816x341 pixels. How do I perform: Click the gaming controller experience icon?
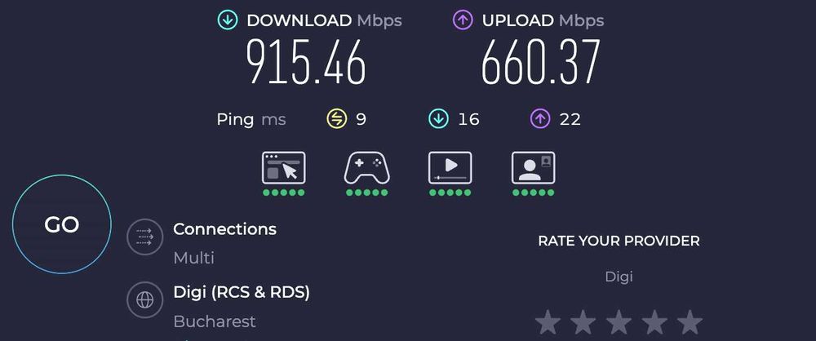[367, 167]
